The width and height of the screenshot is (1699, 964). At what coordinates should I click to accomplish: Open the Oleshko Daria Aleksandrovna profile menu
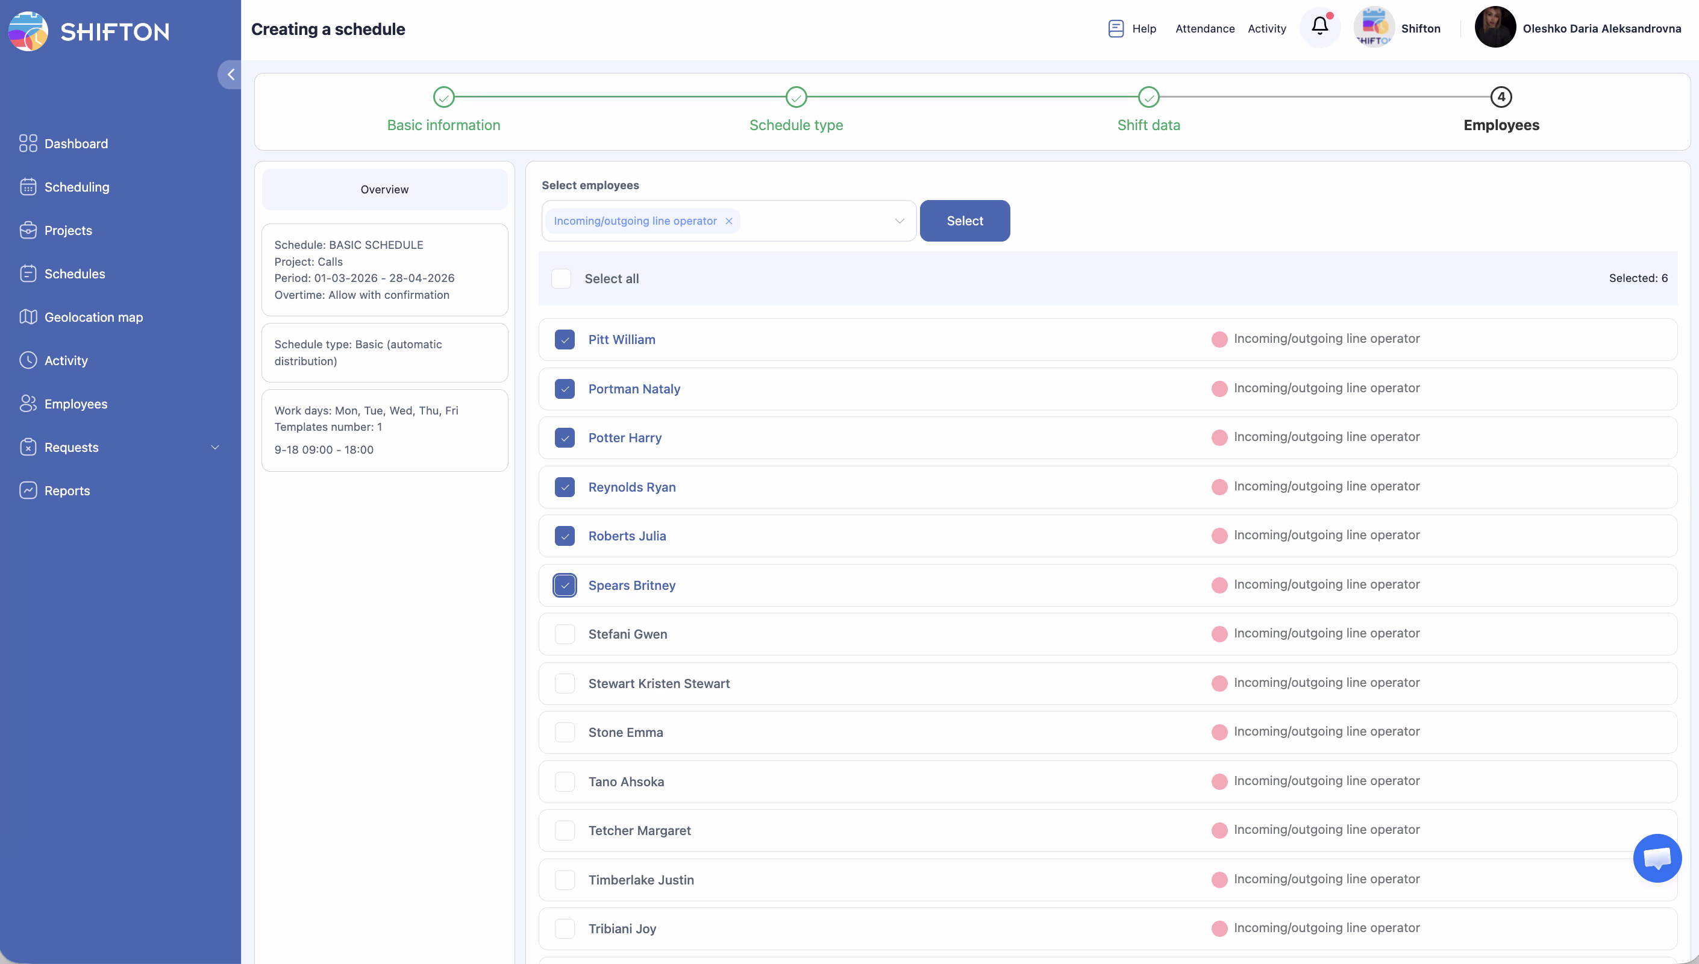pyautogui.click(x=1601, y=28)
